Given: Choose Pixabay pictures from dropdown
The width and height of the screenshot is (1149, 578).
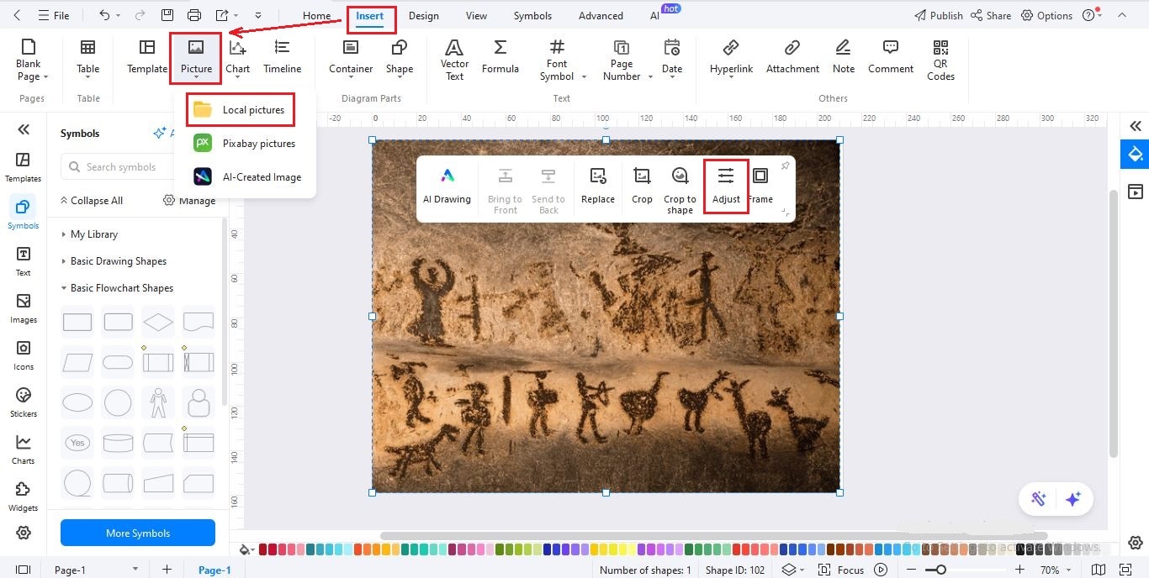Looking at the screenshot, I should point(245,144).
